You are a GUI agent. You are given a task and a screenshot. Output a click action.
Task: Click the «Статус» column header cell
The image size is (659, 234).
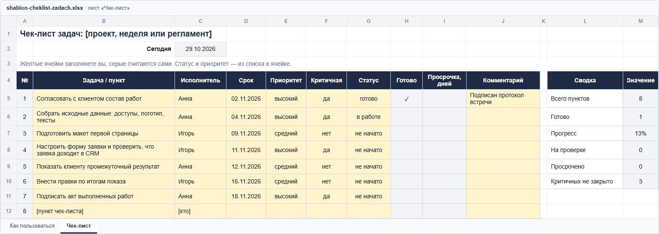click(369, 80)
